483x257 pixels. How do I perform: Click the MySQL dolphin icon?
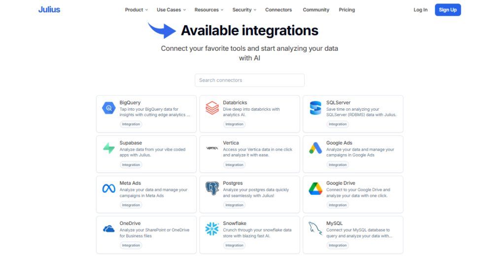(x=315, y=229)
